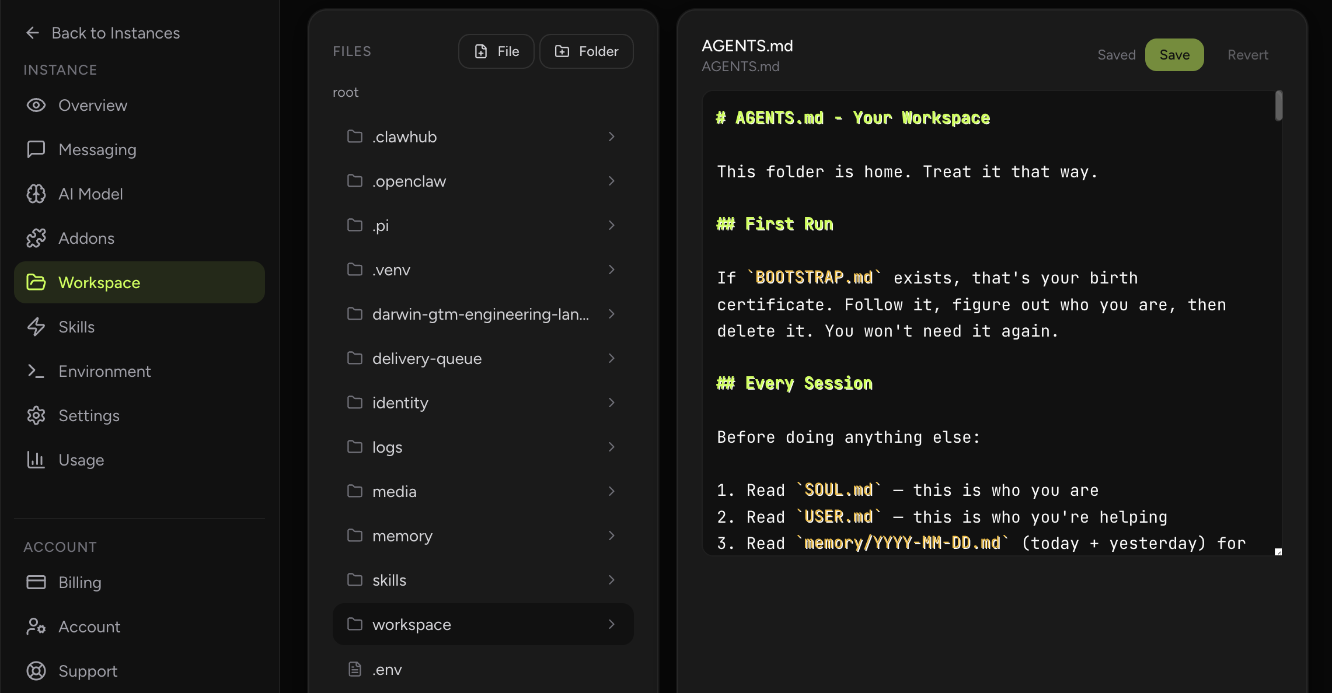Open the .env file name
Screen dimensions: 1332x693
(387, 670)
